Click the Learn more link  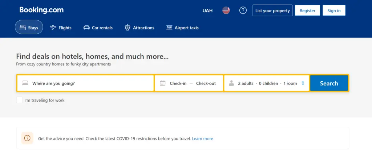(x=202, y=139)
